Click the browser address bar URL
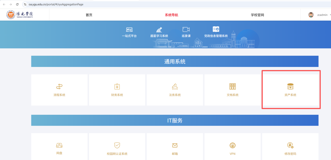Viewport: 331px width, 160px height. pos(56,4)
